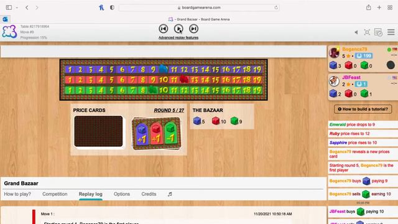Screen dimensions: 398x224
Task: Mute sound with the speaker icon
Action: 356,32
